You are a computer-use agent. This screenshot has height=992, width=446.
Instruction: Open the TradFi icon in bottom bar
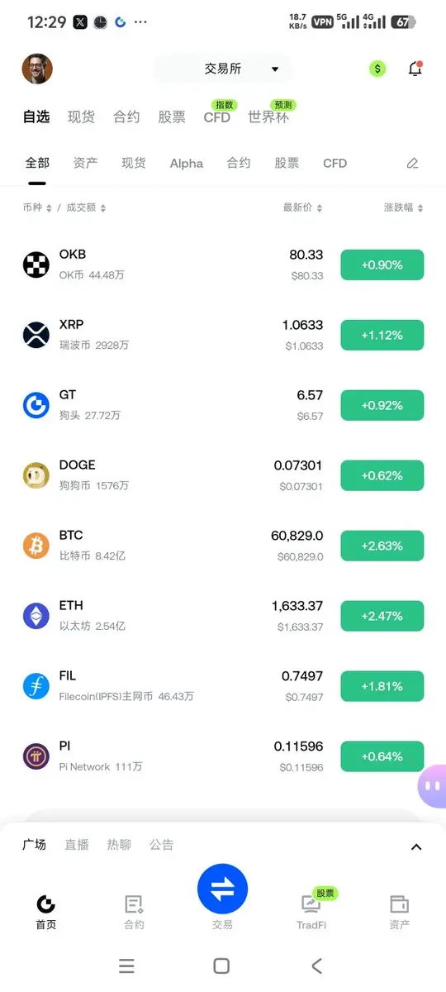pos(311,904)
